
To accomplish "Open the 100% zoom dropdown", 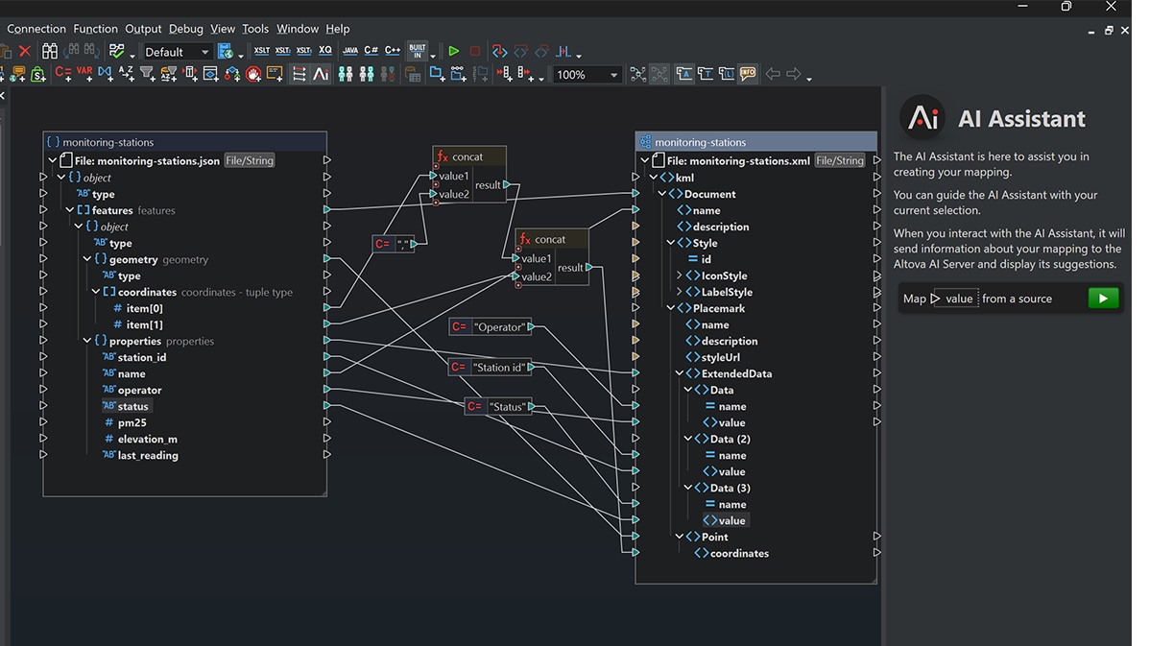I will click(587, 75).
